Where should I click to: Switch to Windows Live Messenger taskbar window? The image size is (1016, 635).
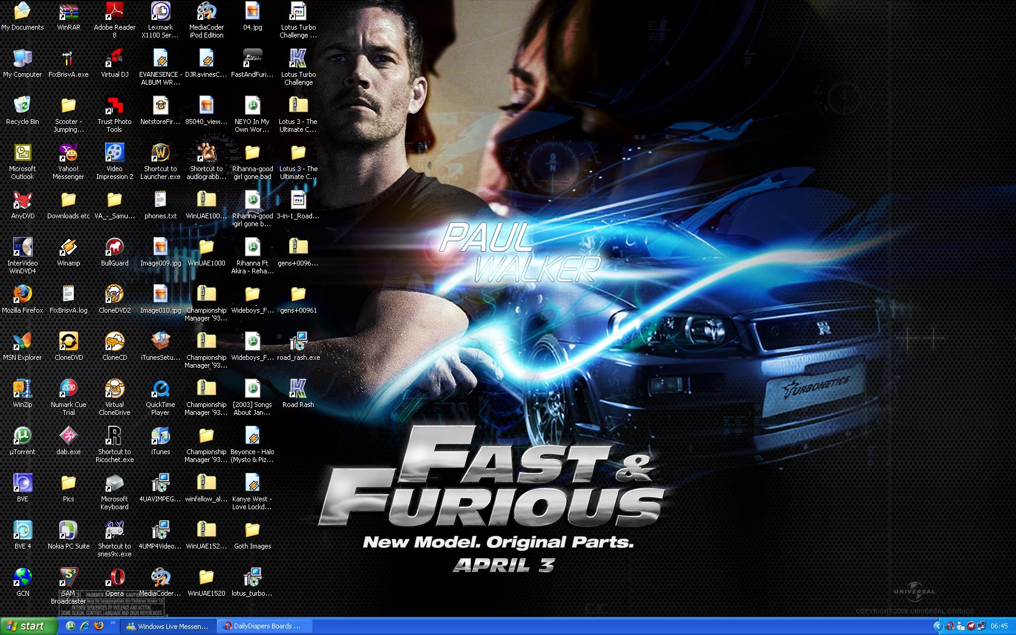(x=168, y=626)
